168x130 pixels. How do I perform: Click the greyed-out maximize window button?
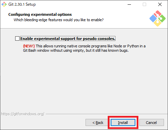(144, 4)
